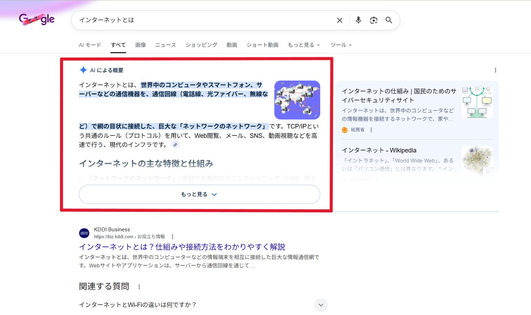Open Google Lens image search
531x315 pixels.
pyautogui.click(x=374, y=20)
